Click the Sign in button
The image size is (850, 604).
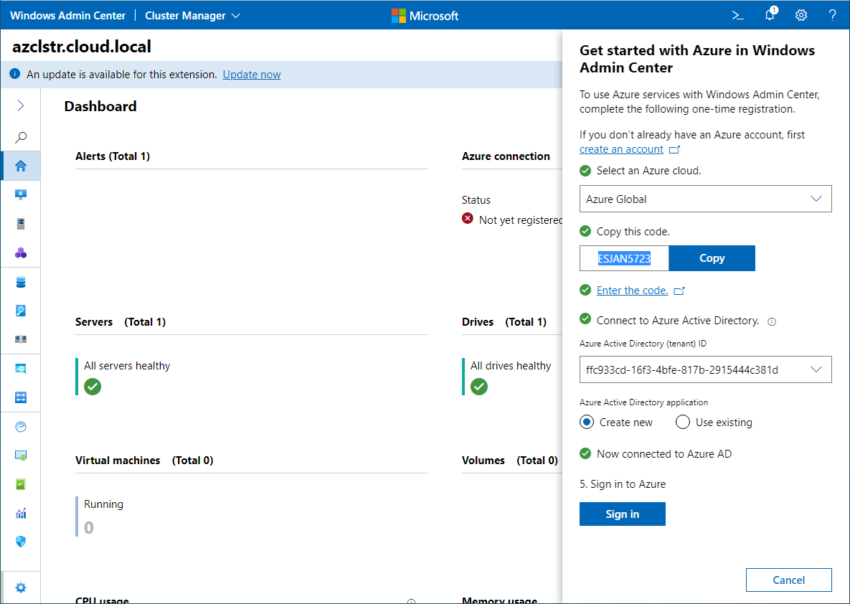coord(622,514)
